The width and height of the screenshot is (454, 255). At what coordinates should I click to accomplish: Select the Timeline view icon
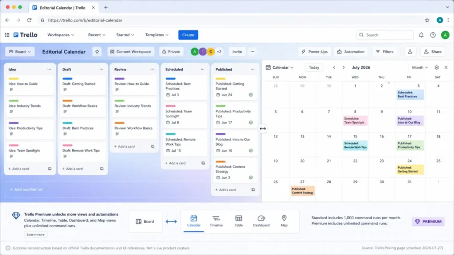coord(216,221)
